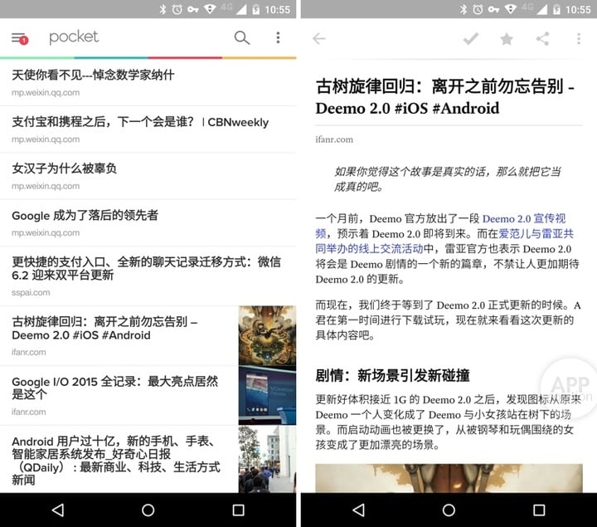Favorite the article with the star icon
597x527 pixels.
507,38
